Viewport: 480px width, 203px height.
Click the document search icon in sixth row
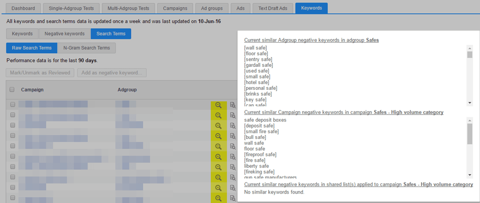[x=232, y=157]
